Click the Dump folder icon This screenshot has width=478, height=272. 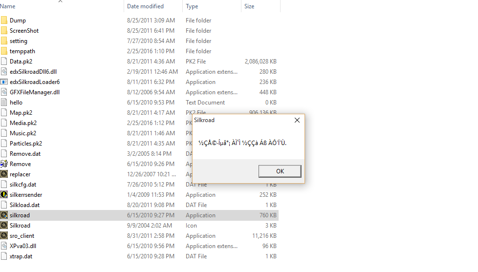tap(4, 21)
